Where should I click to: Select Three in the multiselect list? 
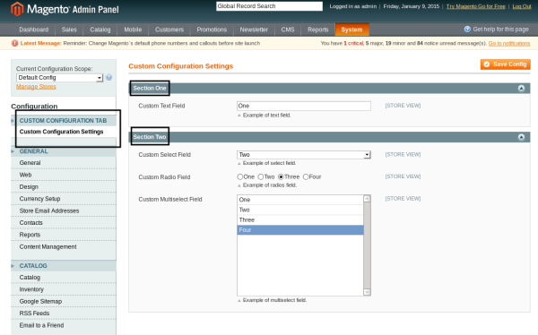(x=300, y=220)
